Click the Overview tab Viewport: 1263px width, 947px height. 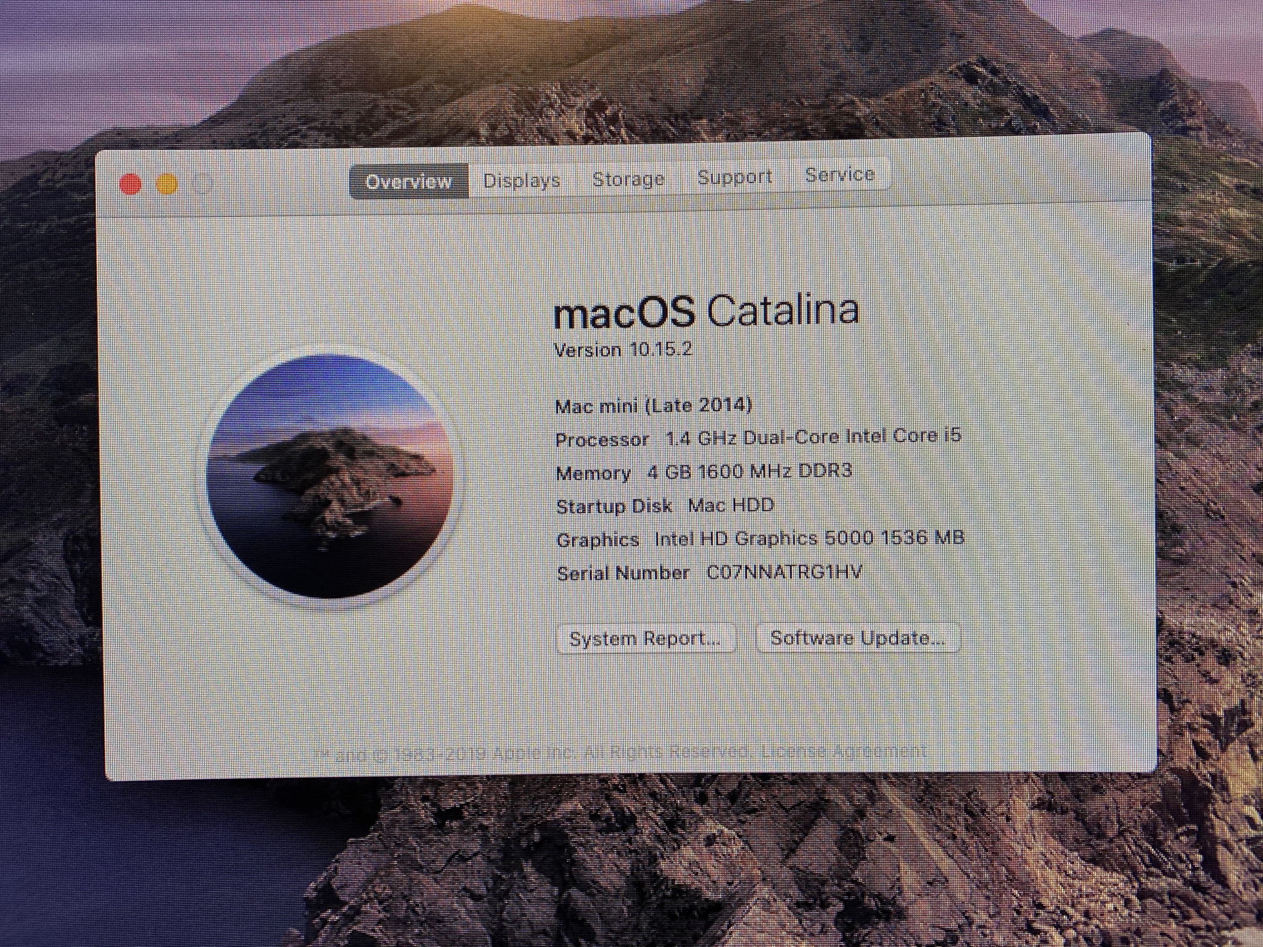click(409, 182)
